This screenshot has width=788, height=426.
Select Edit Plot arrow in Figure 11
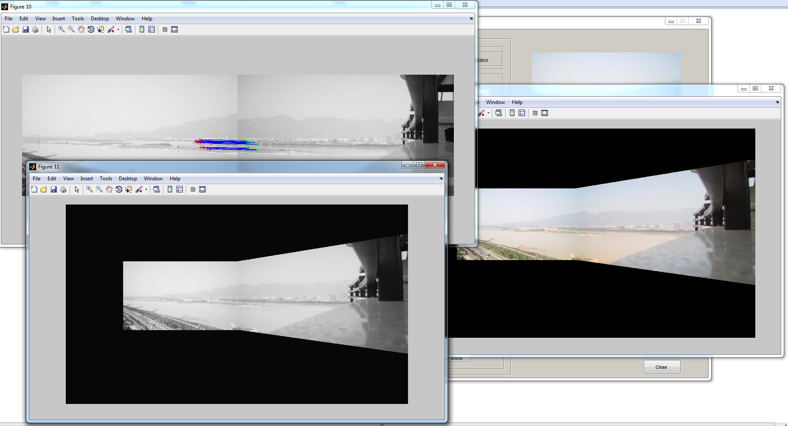coord(77,189)
